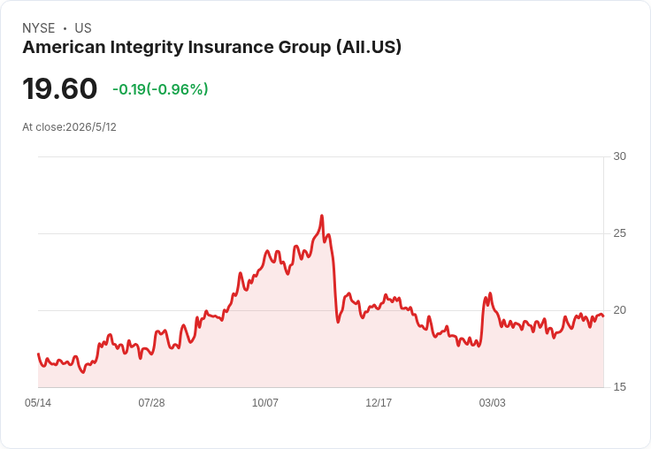Click the US market label
Viewport: 651px width, 449px height.
pos(83,28)
